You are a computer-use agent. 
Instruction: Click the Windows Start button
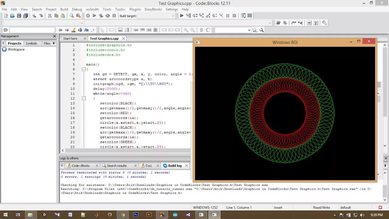tap(5, 215)
